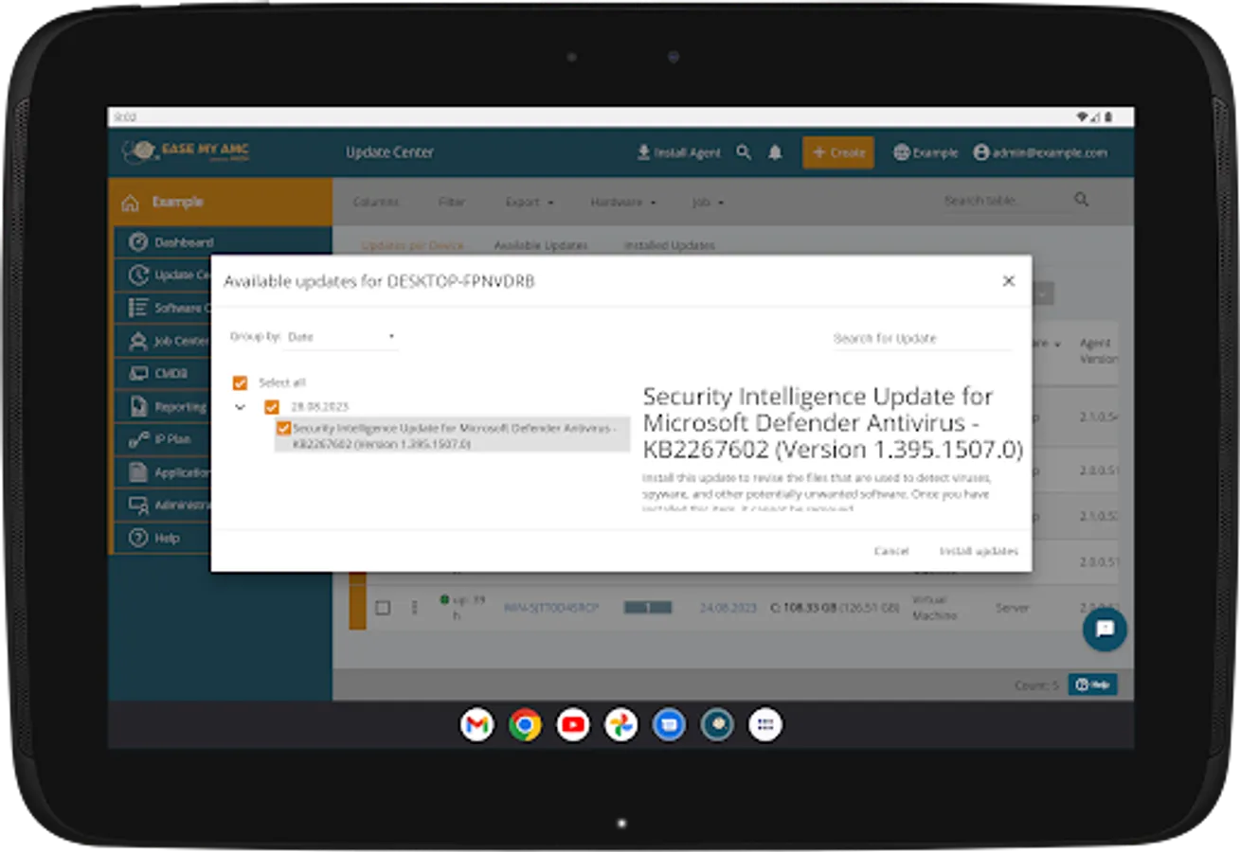1240x852 pixels.
Task: Open the Messages app from the dock
Action: [669, 725]
